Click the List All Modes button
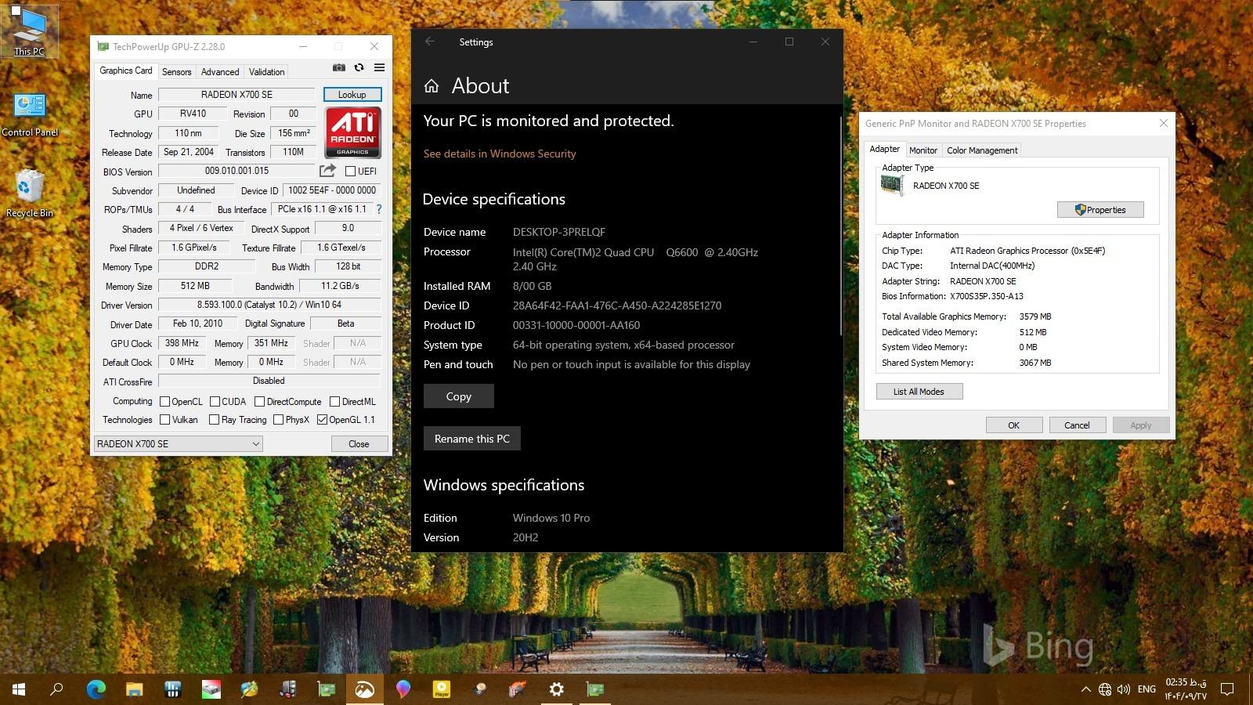 (919, 392)
